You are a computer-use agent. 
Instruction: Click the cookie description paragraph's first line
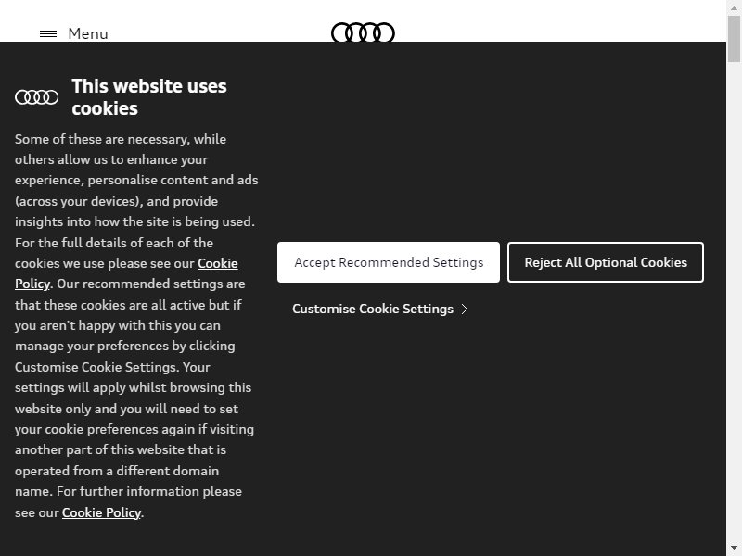[x=121, y=139]
